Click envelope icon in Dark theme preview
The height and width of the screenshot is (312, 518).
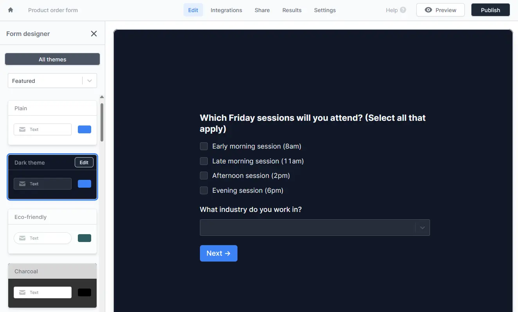coord(23,184)
